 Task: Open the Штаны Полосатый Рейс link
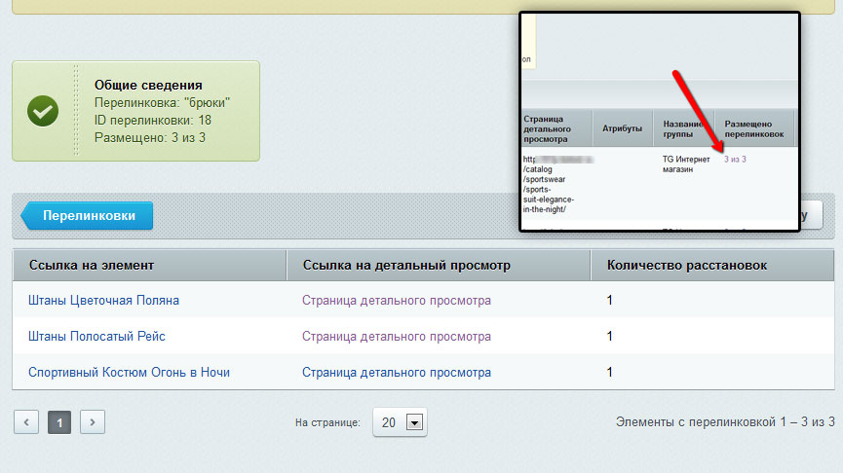[96, 336]
